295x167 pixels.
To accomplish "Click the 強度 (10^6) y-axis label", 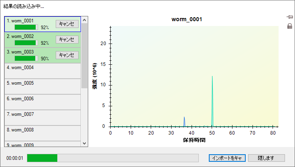I will coord(95,76).
